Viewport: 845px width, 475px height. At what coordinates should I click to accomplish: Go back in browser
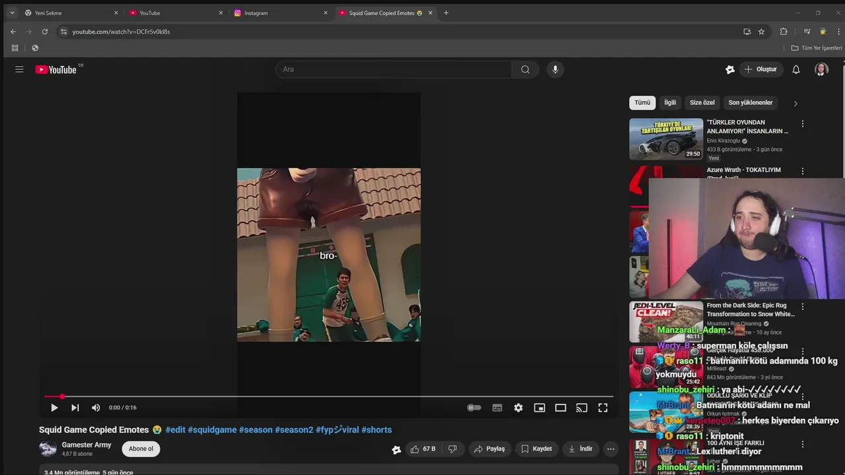[x=13, y=32]
